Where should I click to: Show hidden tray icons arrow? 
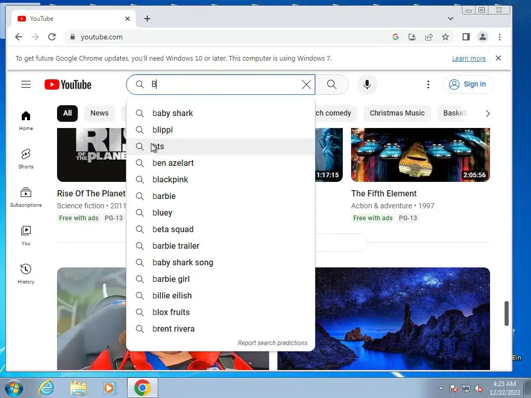pyautogui.click(x=441, y=388)
